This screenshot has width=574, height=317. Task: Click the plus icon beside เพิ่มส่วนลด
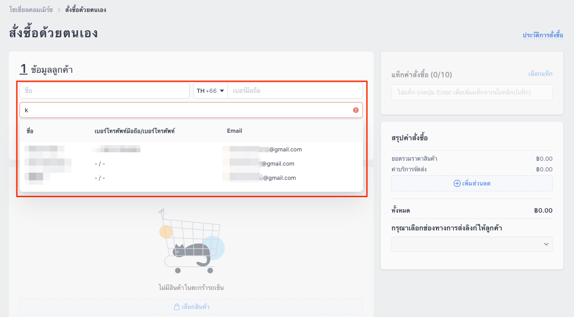457,183
